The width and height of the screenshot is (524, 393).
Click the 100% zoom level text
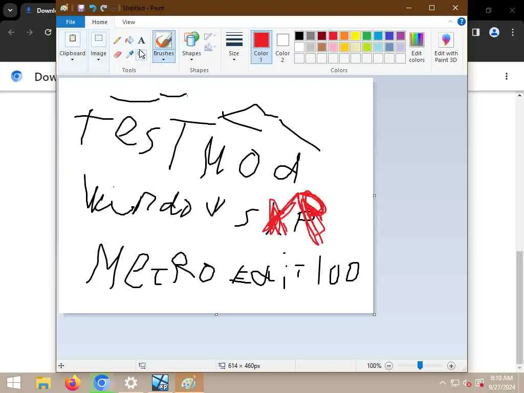pos(374,365)
